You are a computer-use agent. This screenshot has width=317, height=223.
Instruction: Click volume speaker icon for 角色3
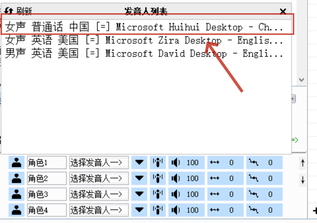pos(176,194)
